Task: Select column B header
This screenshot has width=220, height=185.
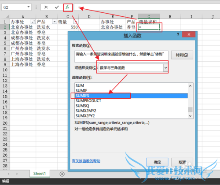Action: coord(47,17)
